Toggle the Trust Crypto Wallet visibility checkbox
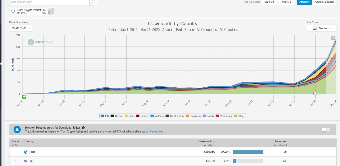Viewport: 340px width, 166px height. (x=50, y=13)
